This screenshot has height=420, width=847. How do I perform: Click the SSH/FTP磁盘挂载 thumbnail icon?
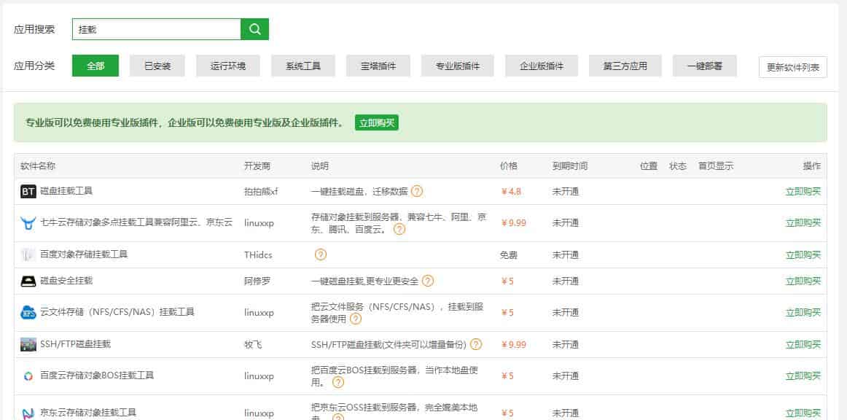coord(28,344)
